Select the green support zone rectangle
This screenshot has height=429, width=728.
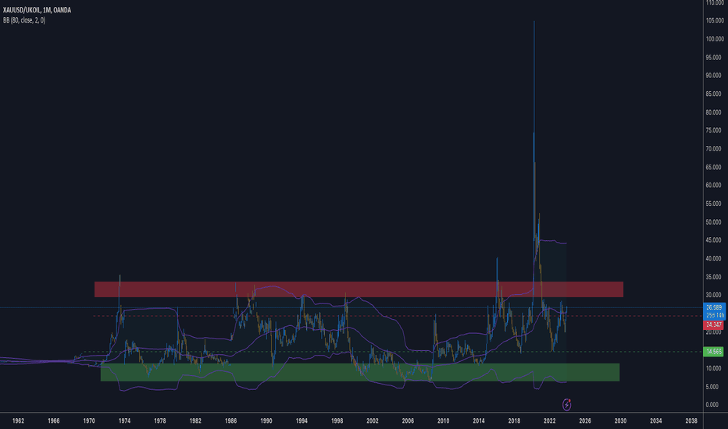[x=360, y=372]
